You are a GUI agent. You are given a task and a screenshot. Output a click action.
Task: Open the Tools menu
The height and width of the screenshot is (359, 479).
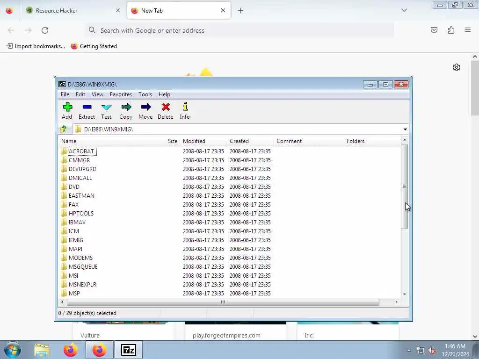(145, 94)
